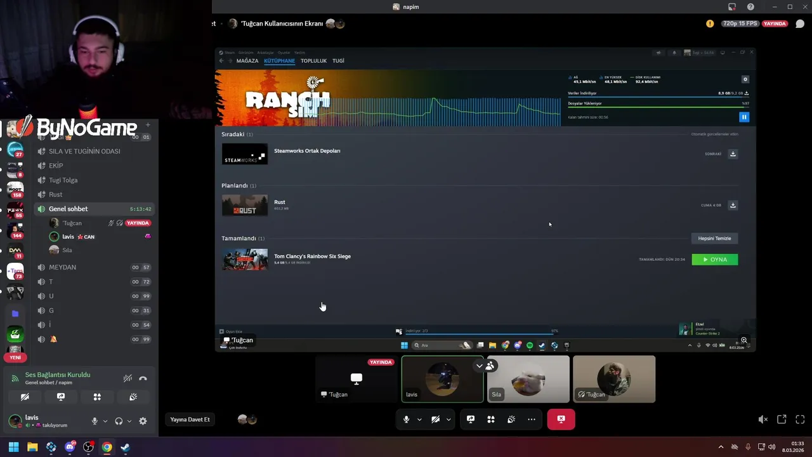Open soundboard in voice connection panel
The image size is (812, 457).
tap(133, 397)
